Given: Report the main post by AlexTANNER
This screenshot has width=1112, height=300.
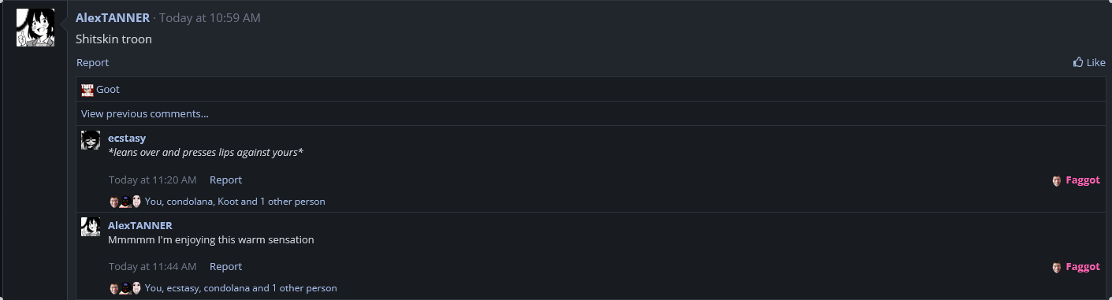Looking at the screenshot, I should [92, 62].
